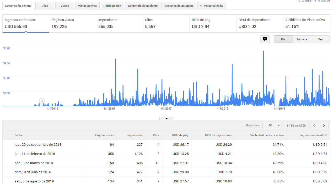The height and width of the screenshot is (184, 334).
Task: Open the Clics tab
Action: (x=45, y=6)
